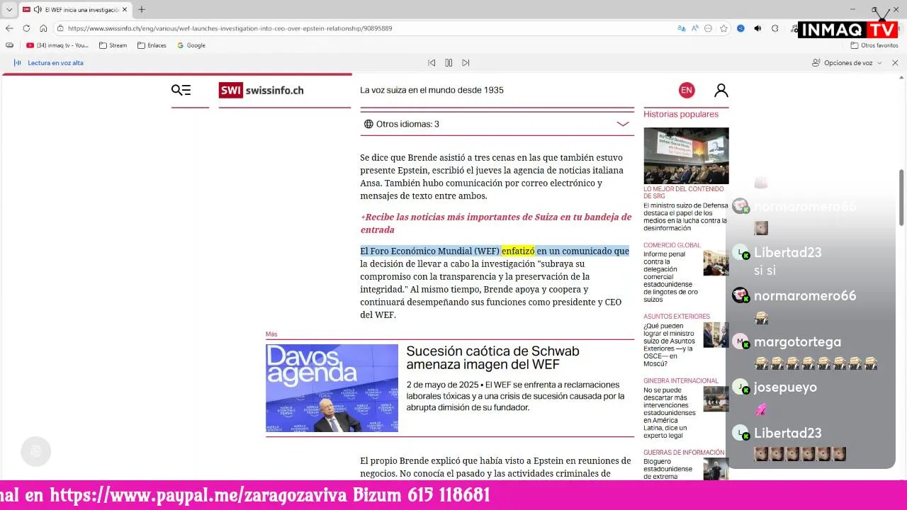
Task: Pause the read aloud playback
Action: (449, 63)
